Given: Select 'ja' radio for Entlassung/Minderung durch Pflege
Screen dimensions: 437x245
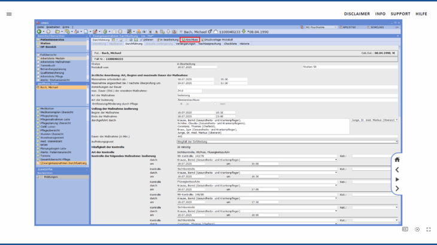Looking at the screenshot, I should click(179, 104).
